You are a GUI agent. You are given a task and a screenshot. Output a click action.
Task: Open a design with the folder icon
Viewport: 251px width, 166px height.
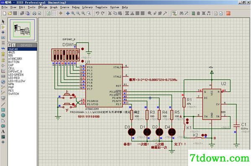(10, 13)
